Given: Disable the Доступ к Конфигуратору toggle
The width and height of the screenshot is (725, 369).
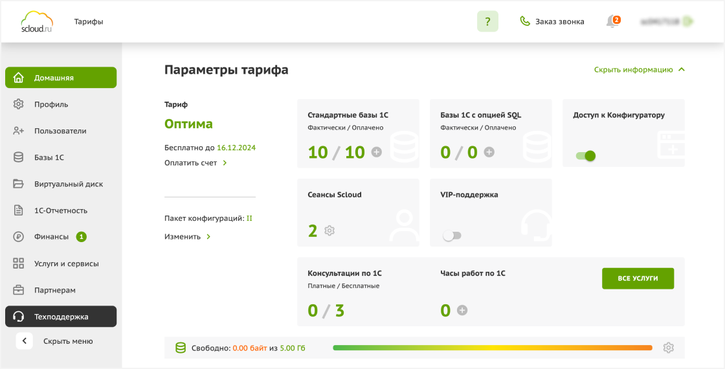Looking at the screenshot, I should (x=586, y=156).
